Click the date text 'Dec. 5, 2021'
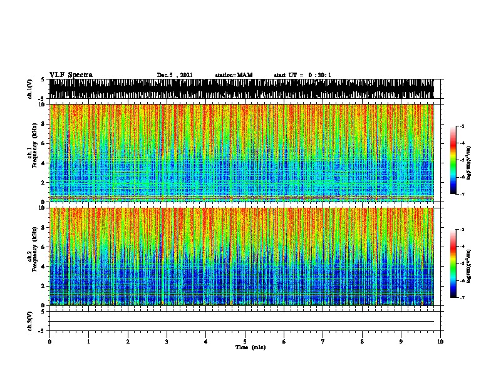Screen dimensions: 496x383 point(175,75)
